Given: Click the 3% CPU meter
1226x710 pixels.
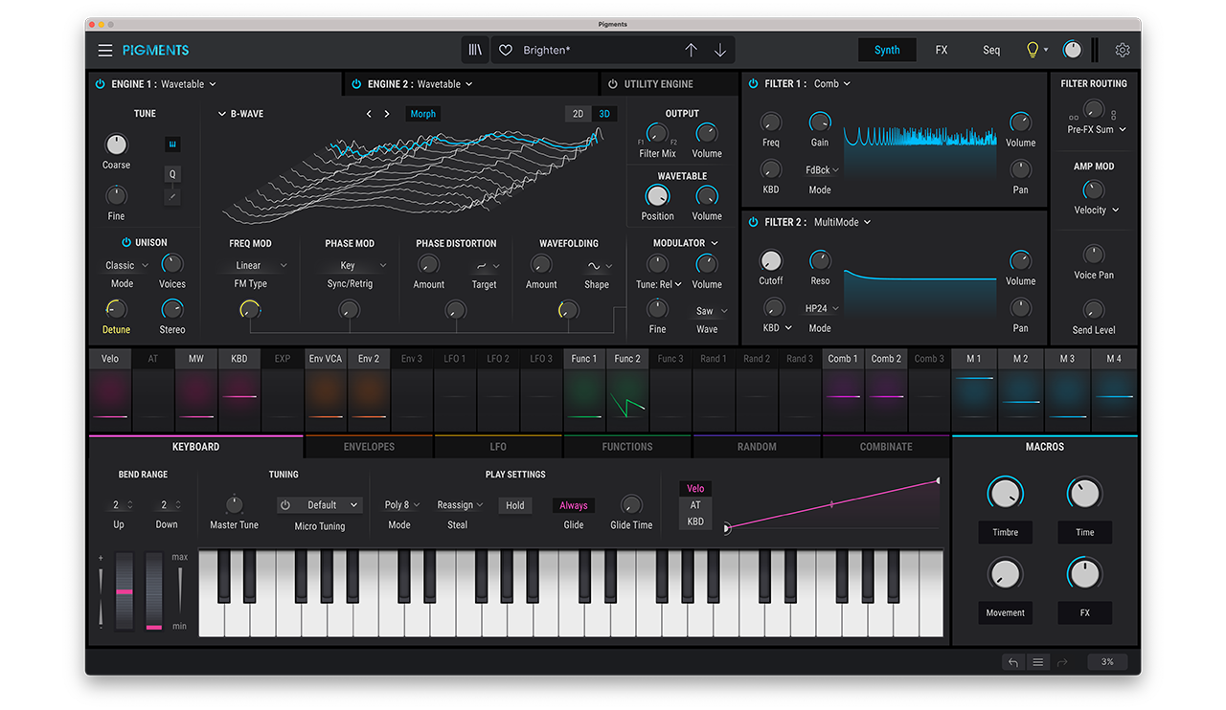Looking at the screenshot, I should (1107, 662).
